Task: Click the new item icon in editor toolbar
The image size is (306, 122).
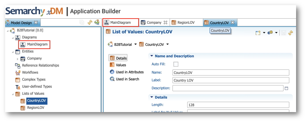Action: click(258, 33)
